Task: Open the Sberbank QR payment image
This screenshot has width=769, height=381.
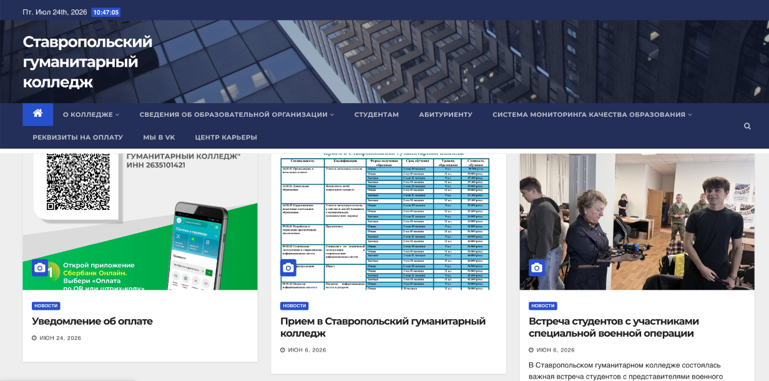Action: [x=140, y=222]
